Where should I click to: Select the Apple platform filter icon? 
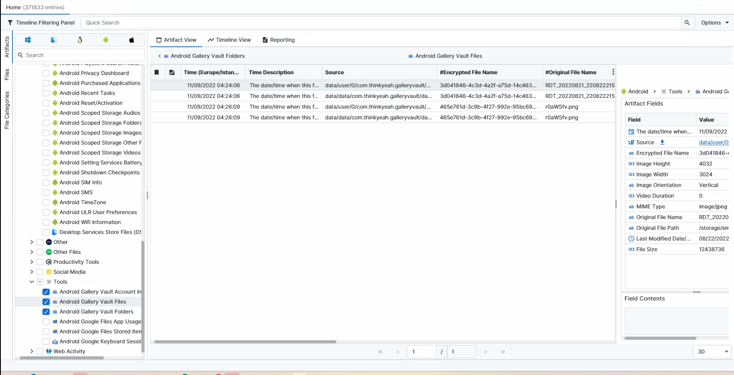pos(132,40)
